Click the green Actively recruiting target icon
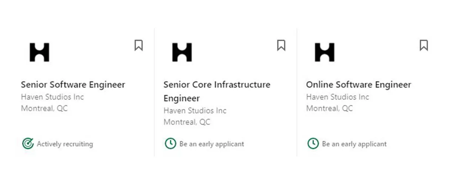Viewport: 453px width, 187px height. (28, 143)
